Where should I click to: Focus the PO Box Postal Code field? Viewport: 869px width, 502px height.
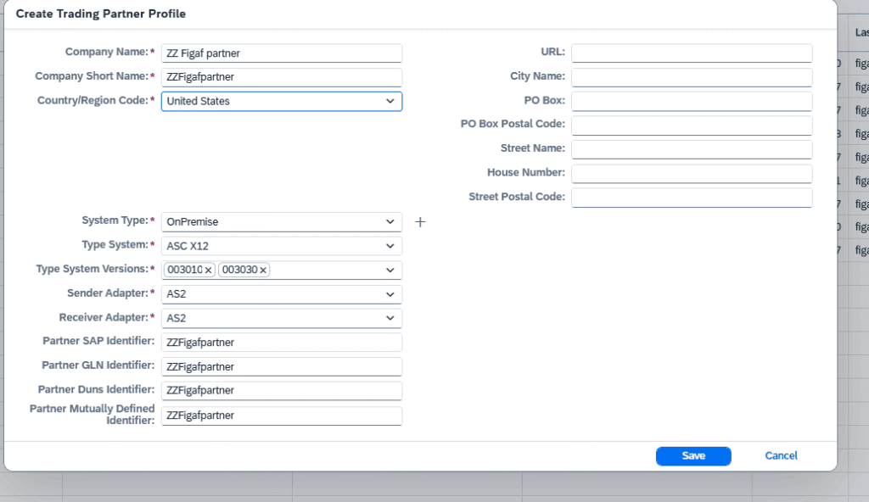click(692, 126)
